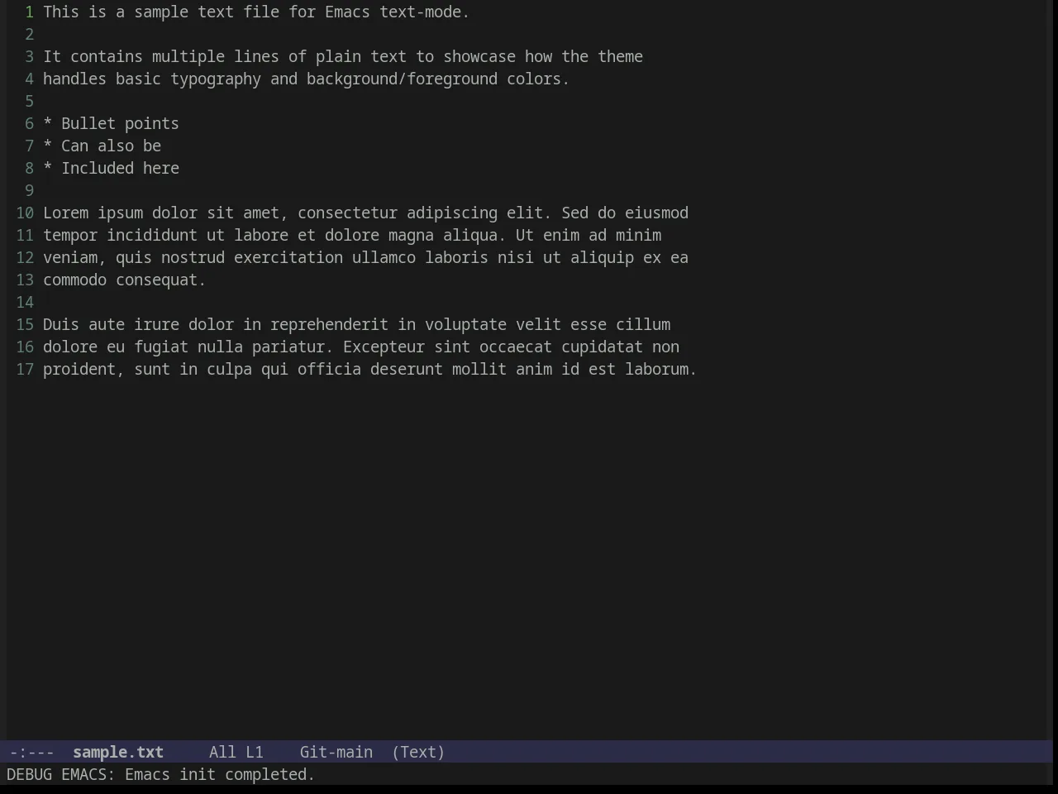Click the word 'laborum.' at end of line 17

661,369
